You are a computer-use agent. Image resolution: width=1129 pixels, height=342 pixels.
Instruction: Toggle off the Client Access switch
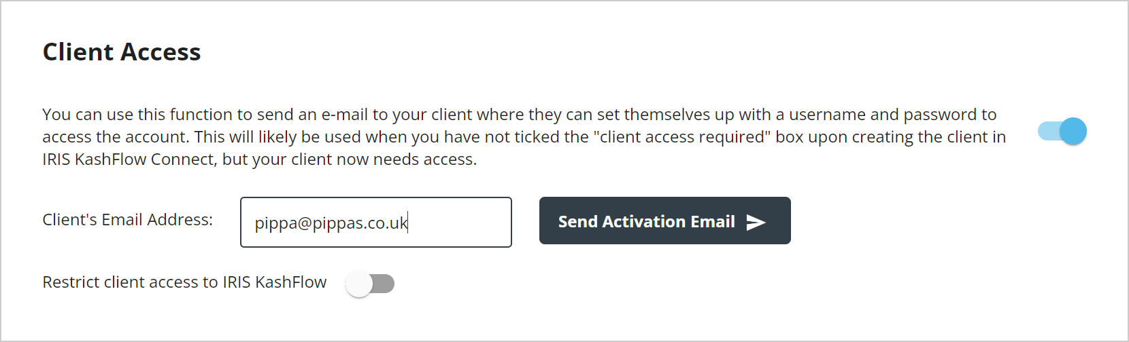point(1062,131)
